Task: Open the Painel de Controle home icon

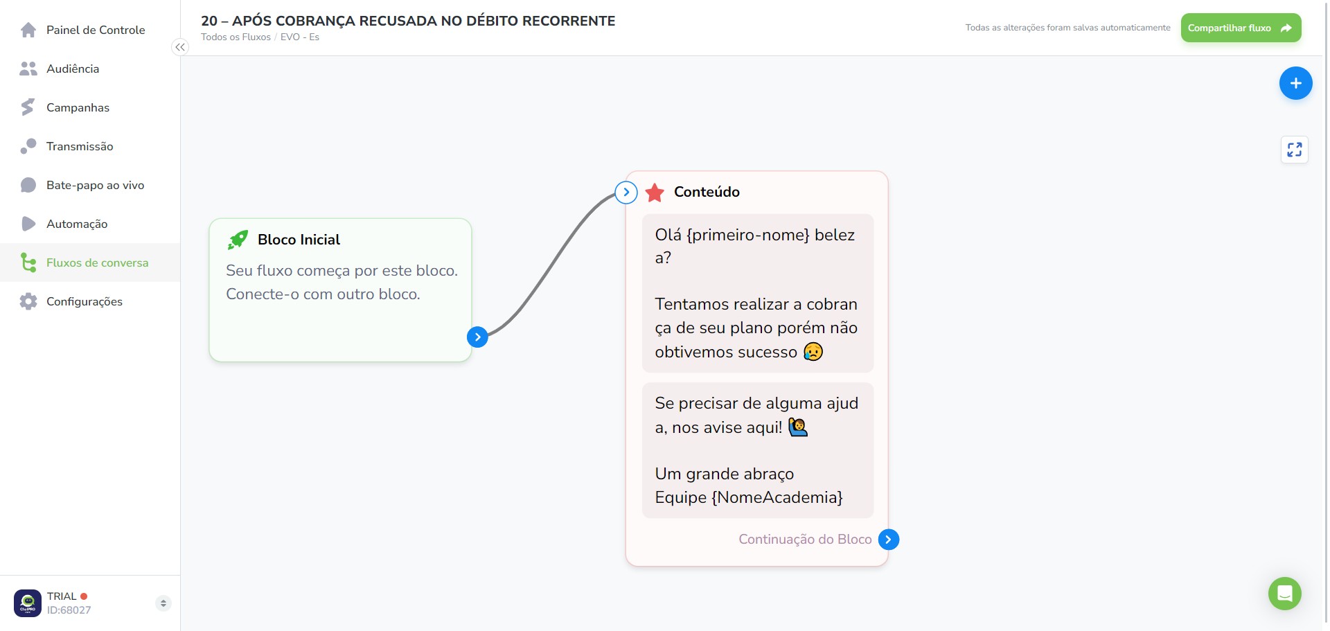Action: pyautogui.click(x=28, y=30)
